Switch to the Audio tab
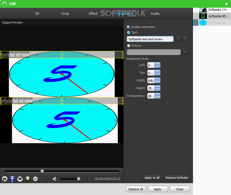 (155, 13)
